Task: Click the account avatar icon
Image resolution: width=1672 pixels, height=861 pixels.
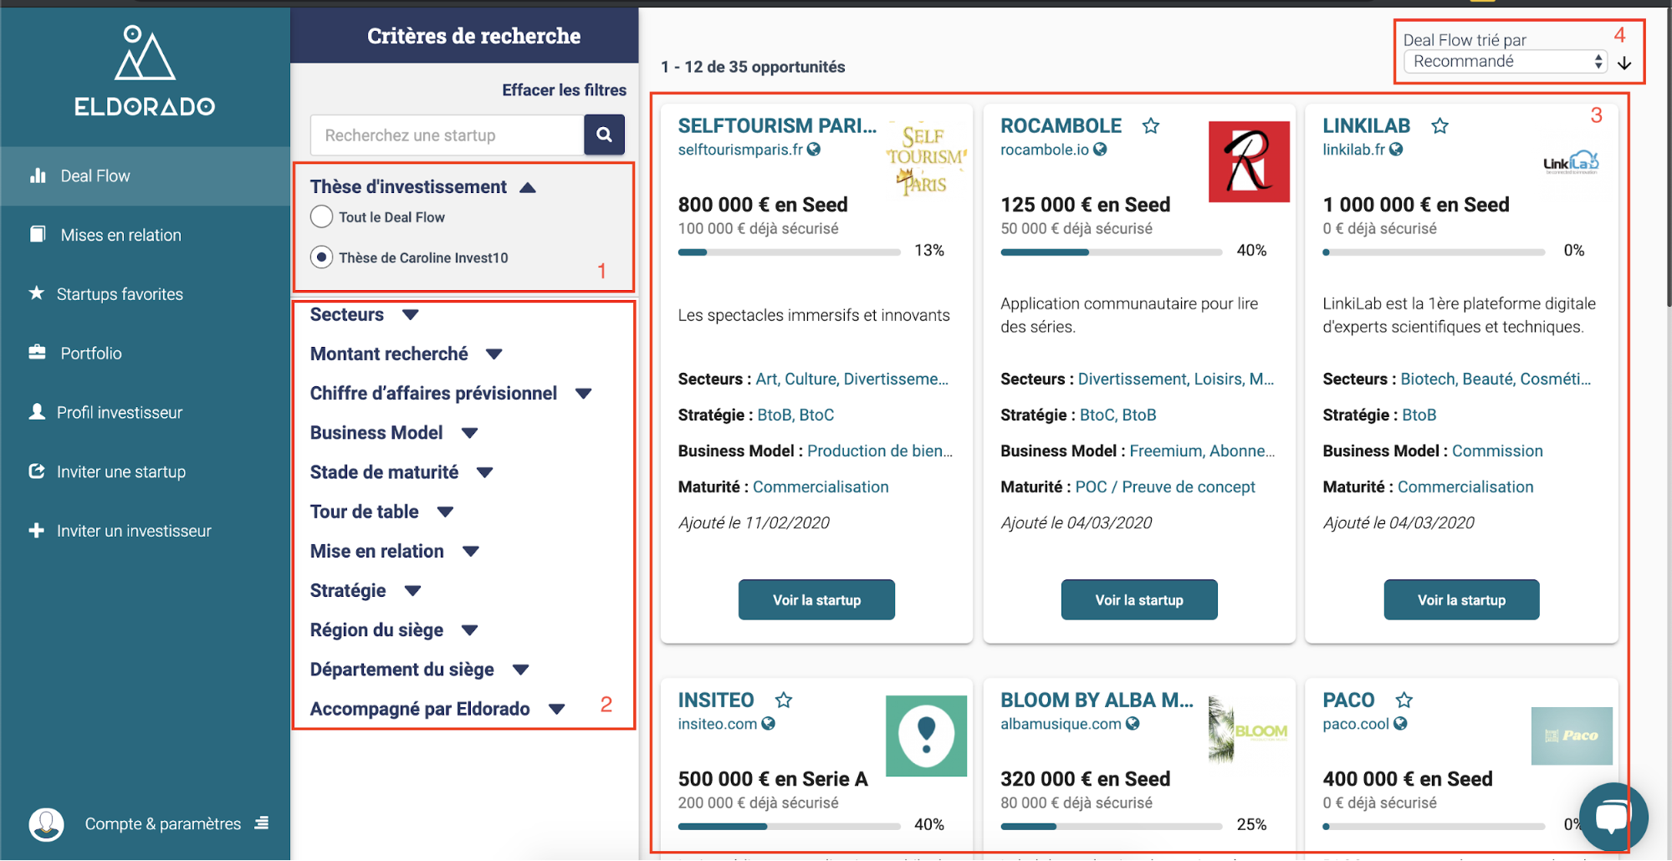Action: point(46,824)
